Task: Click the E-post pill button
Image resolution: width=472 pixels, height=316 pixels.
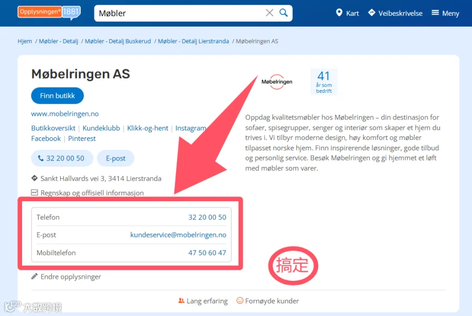Action: tap(115, 158)
